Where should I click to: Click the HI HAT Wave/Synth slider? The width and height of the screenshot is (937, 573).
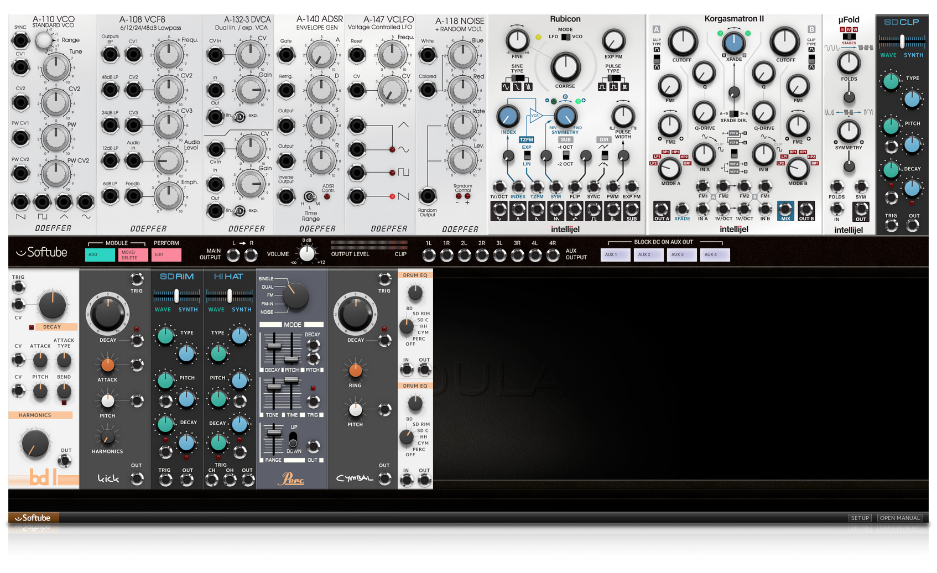pyautogui.click(x=230, y=296)
